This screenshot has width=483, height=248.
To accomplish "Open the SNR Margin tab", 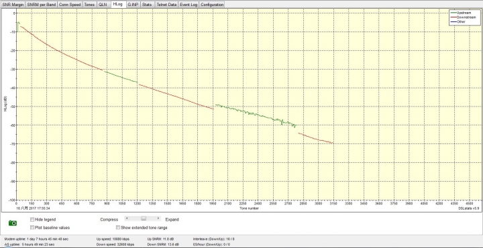I will pyautogui.click(x=13, y=5).
